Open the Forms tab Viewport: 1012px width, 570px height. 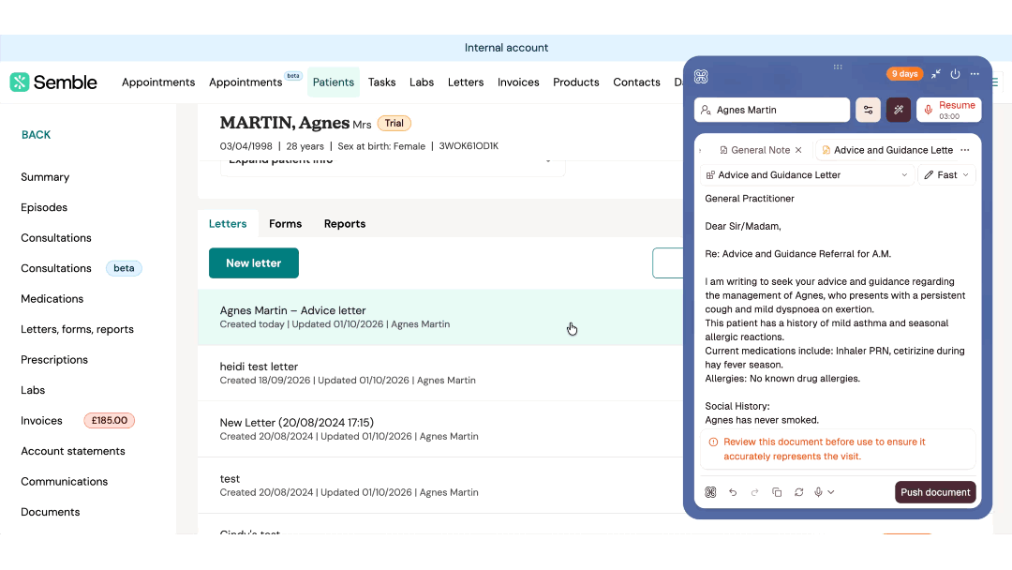point(285,223)
